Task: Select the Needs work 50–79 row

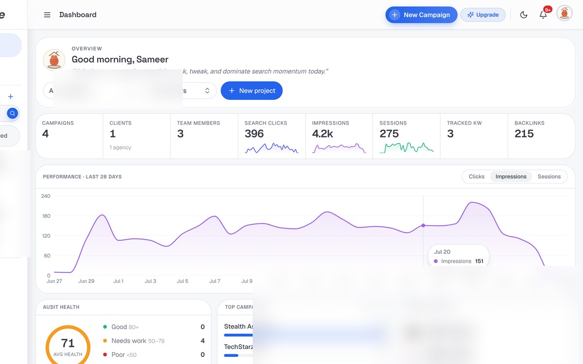Action: (154, 341)
